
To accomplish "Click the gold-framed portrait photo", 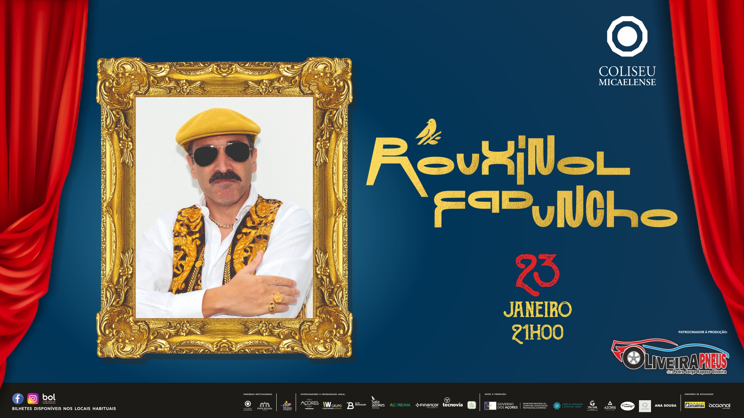I will [224, 208].
